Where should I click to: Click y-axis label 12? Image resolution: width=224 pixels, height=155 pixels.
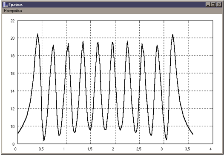coord(13,109)
